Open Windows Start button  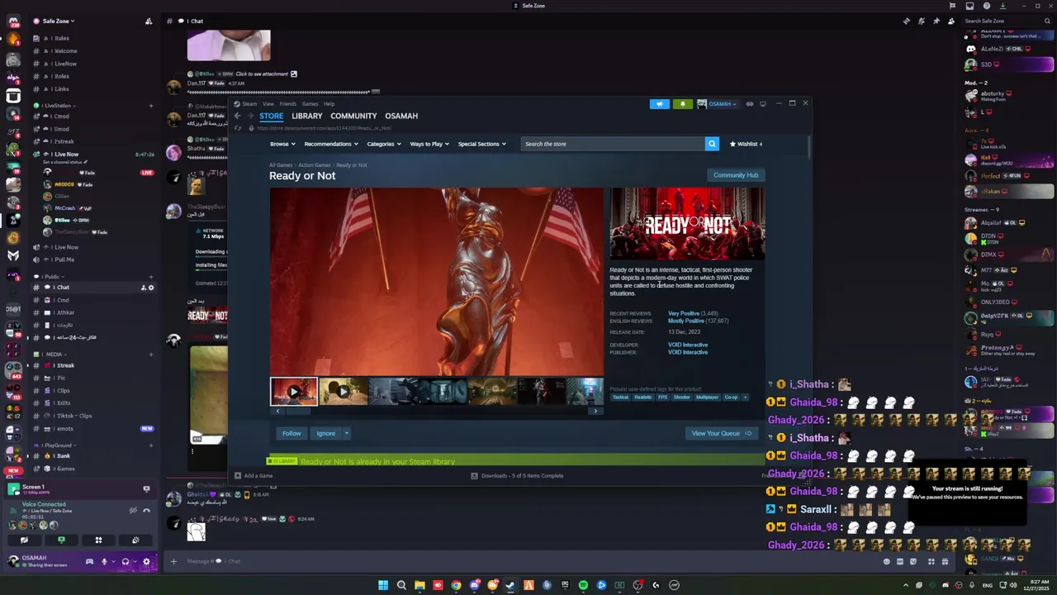click(x=383, y=585)
